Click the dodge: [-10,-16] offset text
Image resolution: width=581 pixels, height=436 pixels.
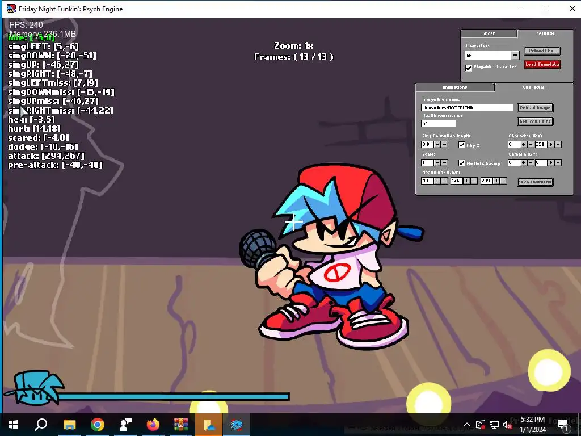click(43, 147)
